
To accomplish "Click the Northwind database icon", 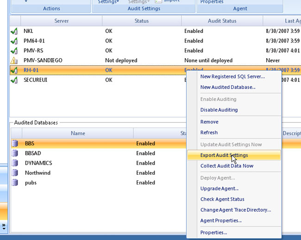I will (x=15, y=172).
